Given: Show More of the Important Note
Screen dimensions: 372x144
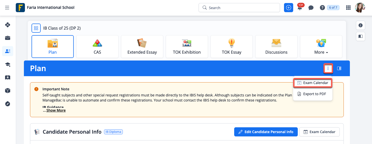Looking at the screenshot, I should pos(56,110).
